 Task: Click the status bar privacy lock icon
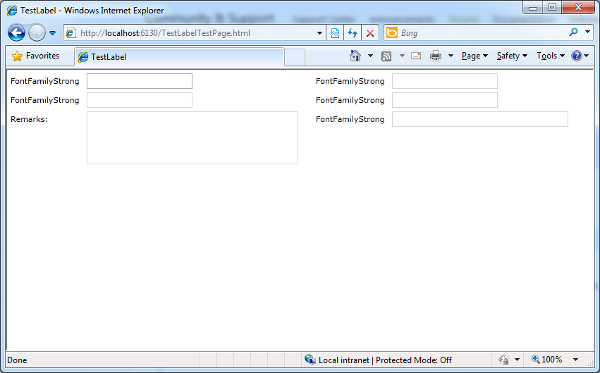(x=503, y=360)
